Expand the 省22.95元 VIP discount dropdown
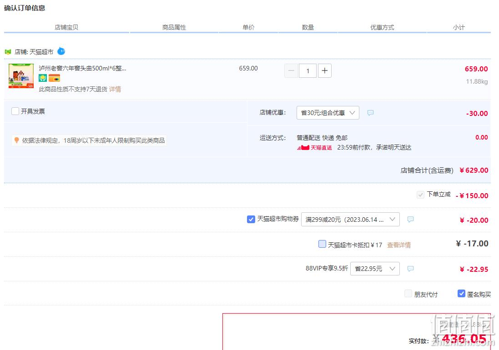 pyautogui.click(x=375, y=269)
